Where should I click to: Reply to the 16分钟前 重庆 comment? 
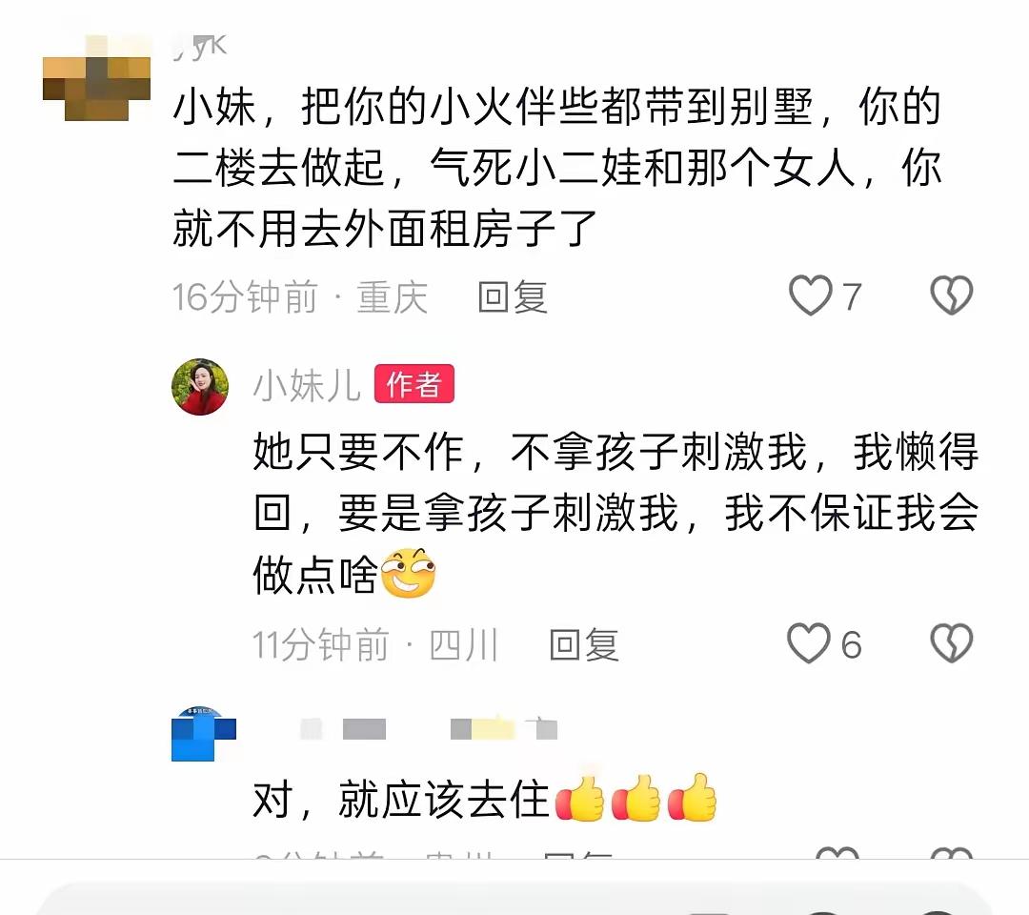coord(513,296)
